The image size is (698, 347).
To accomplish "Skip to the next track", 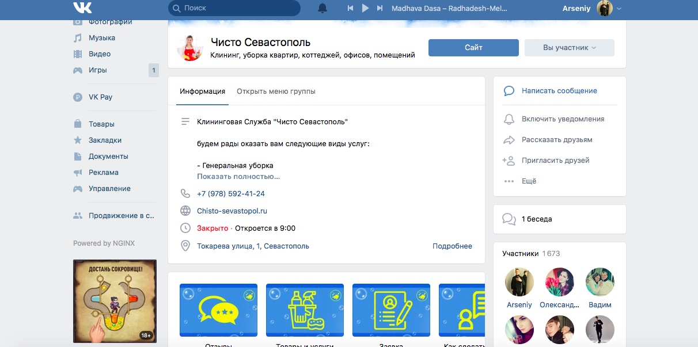I will [x=380, y=8].
